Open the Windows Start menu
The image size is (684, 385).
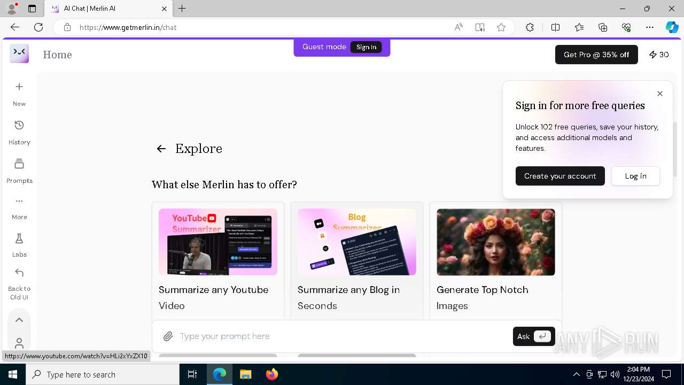pos(13,374)
